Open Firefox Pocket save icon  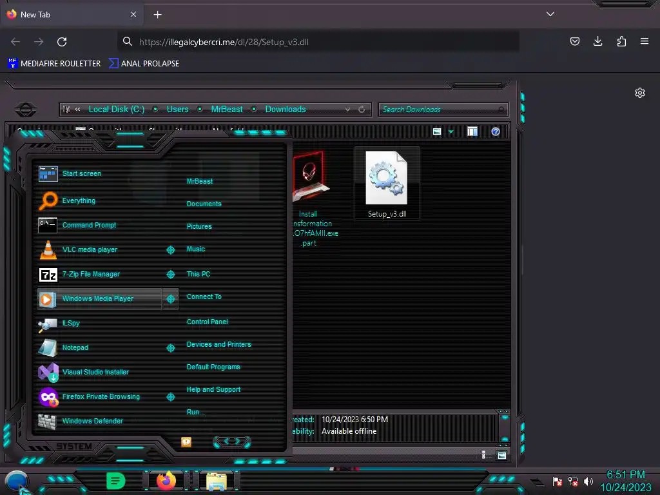(574, 41)
